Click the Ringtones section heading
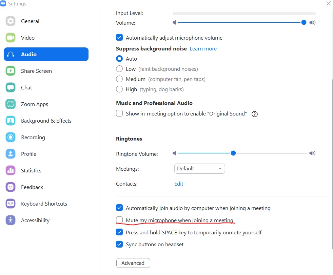Image resolution: width=333 pixels, height=275 pixels. (x=129, y=139)
